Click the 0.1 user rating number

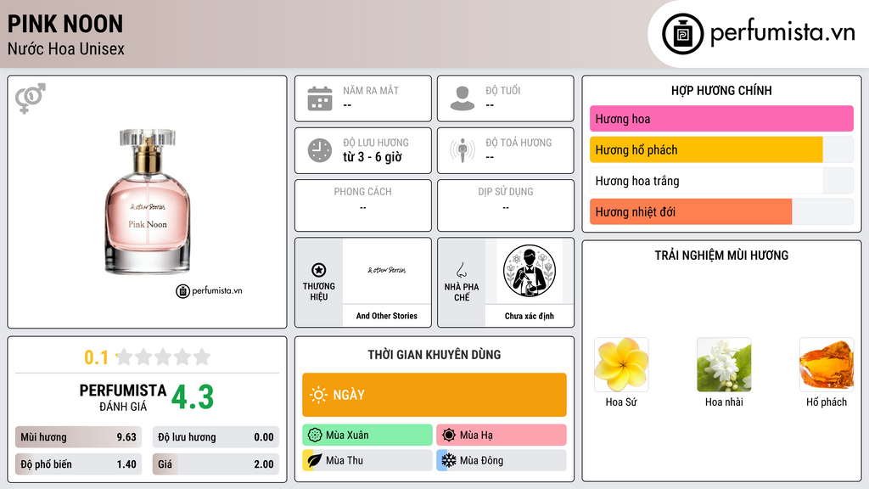97,357
